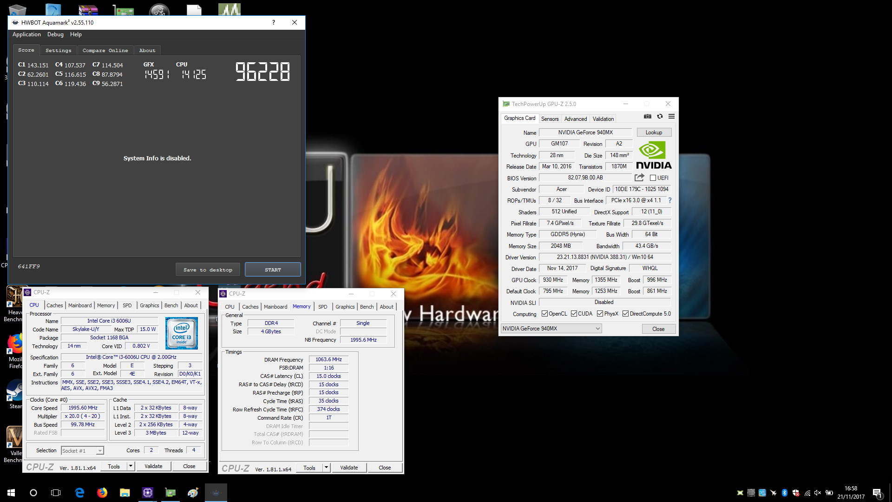Click the BIOS version field 82.07.9B.00.AB
This screenshot has width=892, height=502.
tap(585, 178)
